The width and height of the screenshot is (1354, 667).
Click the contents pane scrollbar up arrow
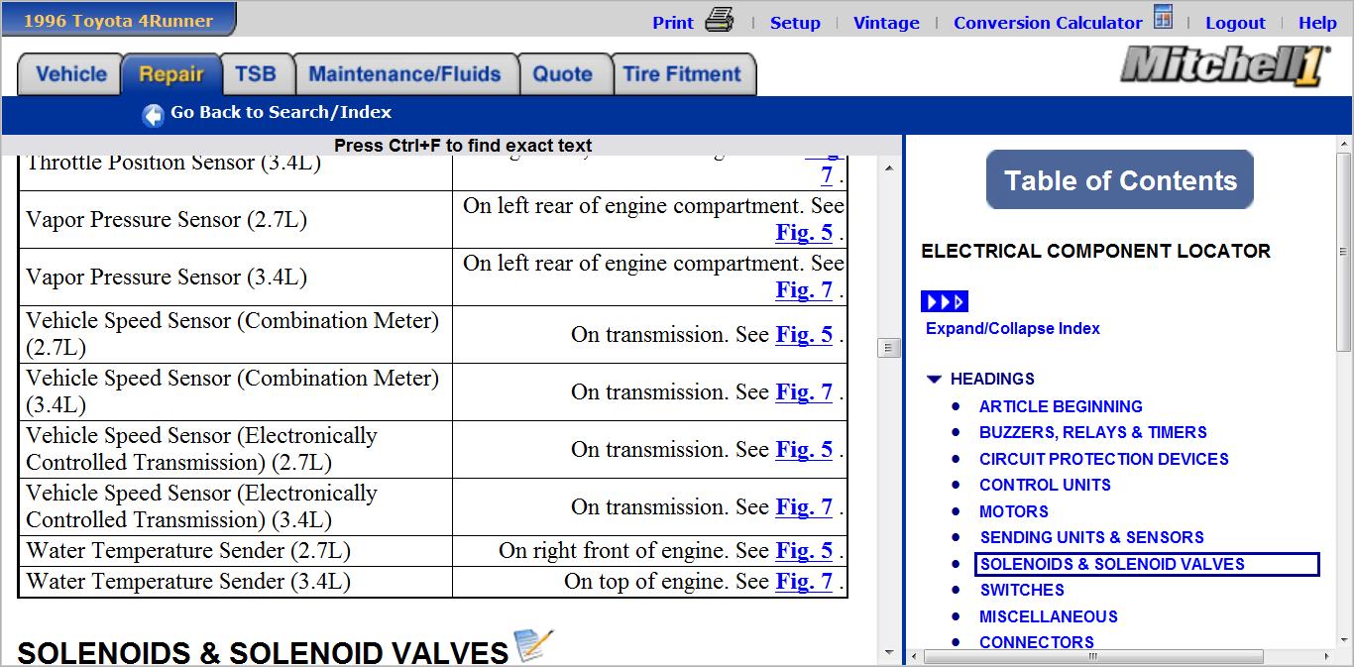point(1343,144)
